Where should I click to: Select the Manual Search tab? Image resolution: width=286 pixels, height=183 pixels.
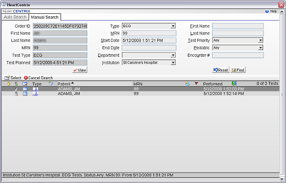45,17
